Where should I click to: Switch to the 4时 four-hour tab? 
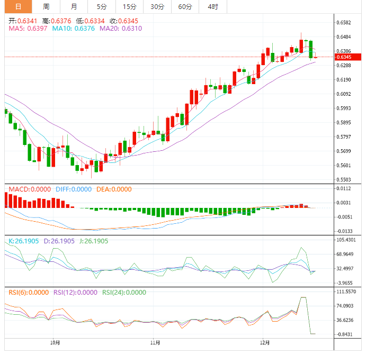pos(212,7)
